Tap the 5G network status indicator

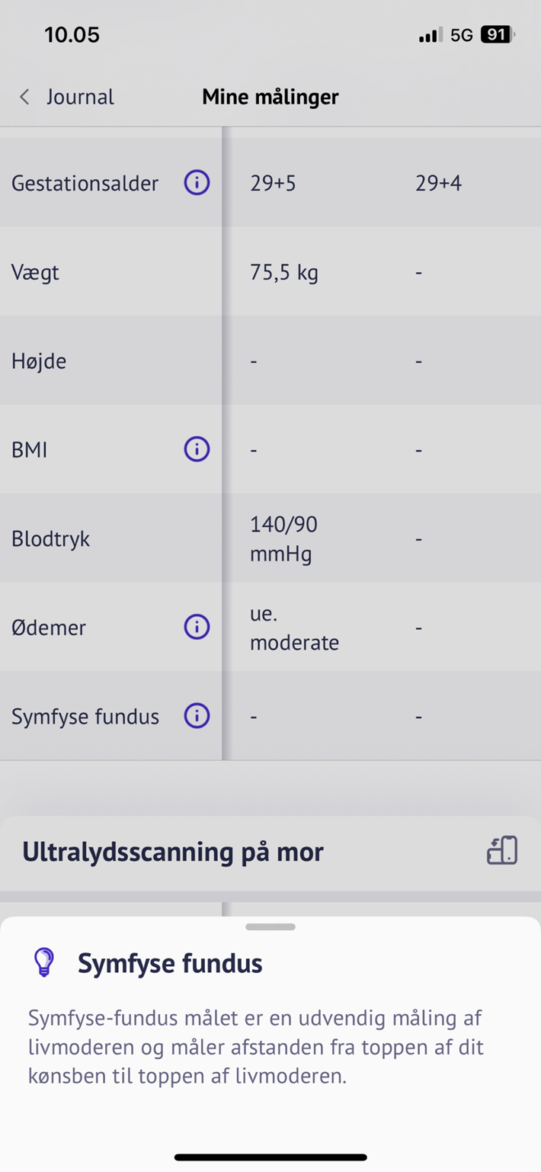click(462, 35)
